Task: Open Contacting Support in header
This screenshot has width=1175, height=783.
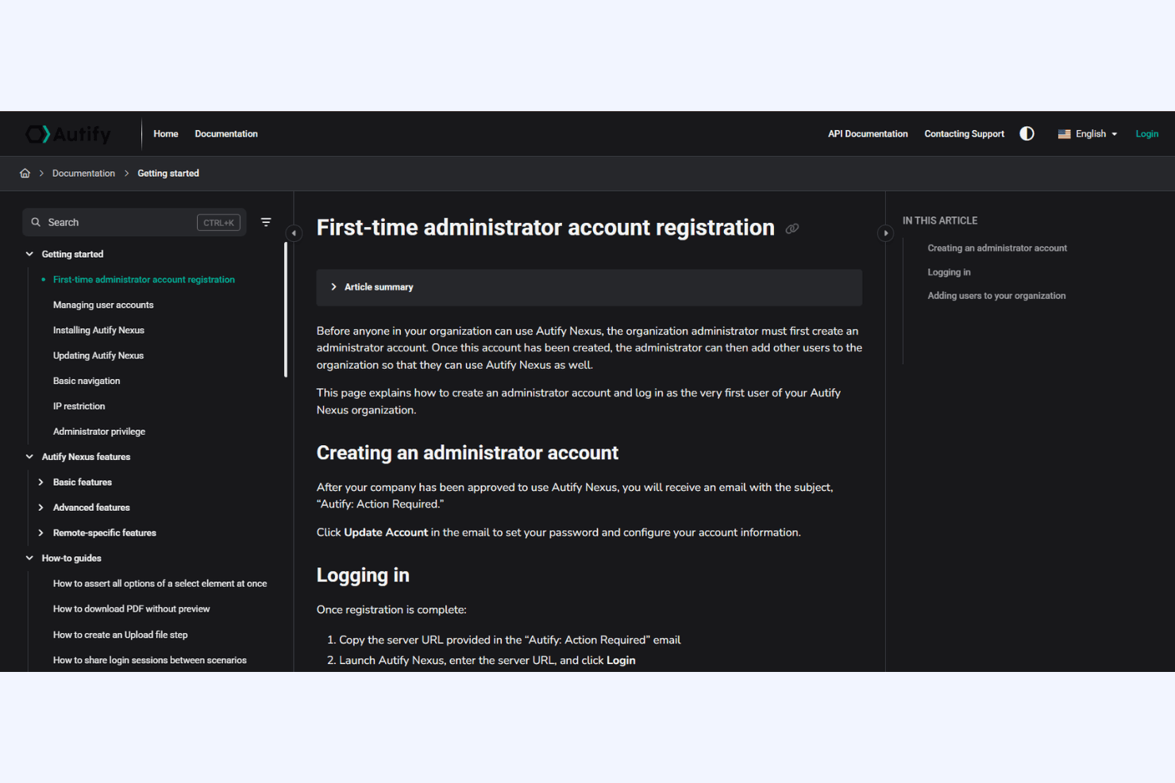Action: [x=964, y=134]
